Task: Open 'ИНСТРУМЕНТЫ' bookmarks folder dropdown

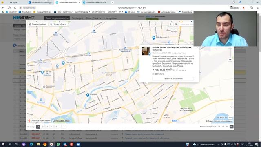Action: tap(99, 12)
